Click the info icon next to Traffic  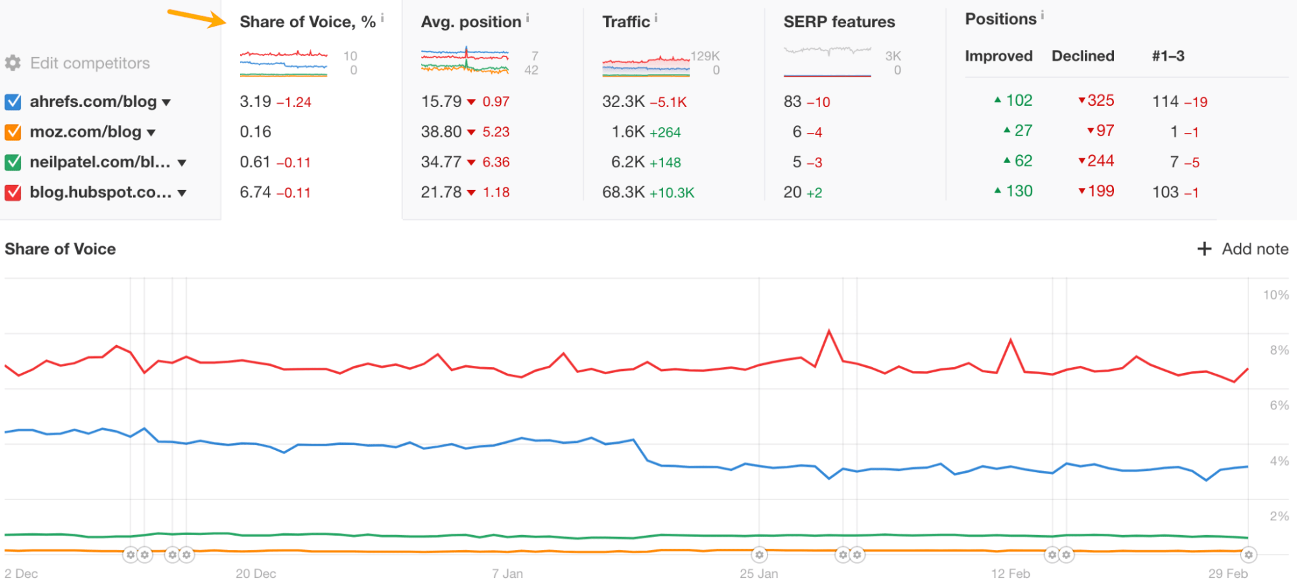click(x=655, y=17)
